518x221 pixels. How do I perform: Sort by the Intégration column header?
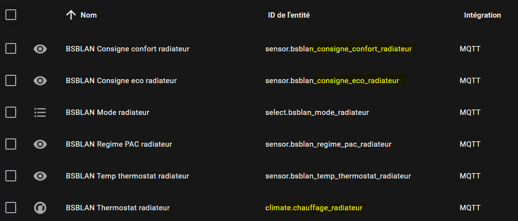[x=482, y=15]
